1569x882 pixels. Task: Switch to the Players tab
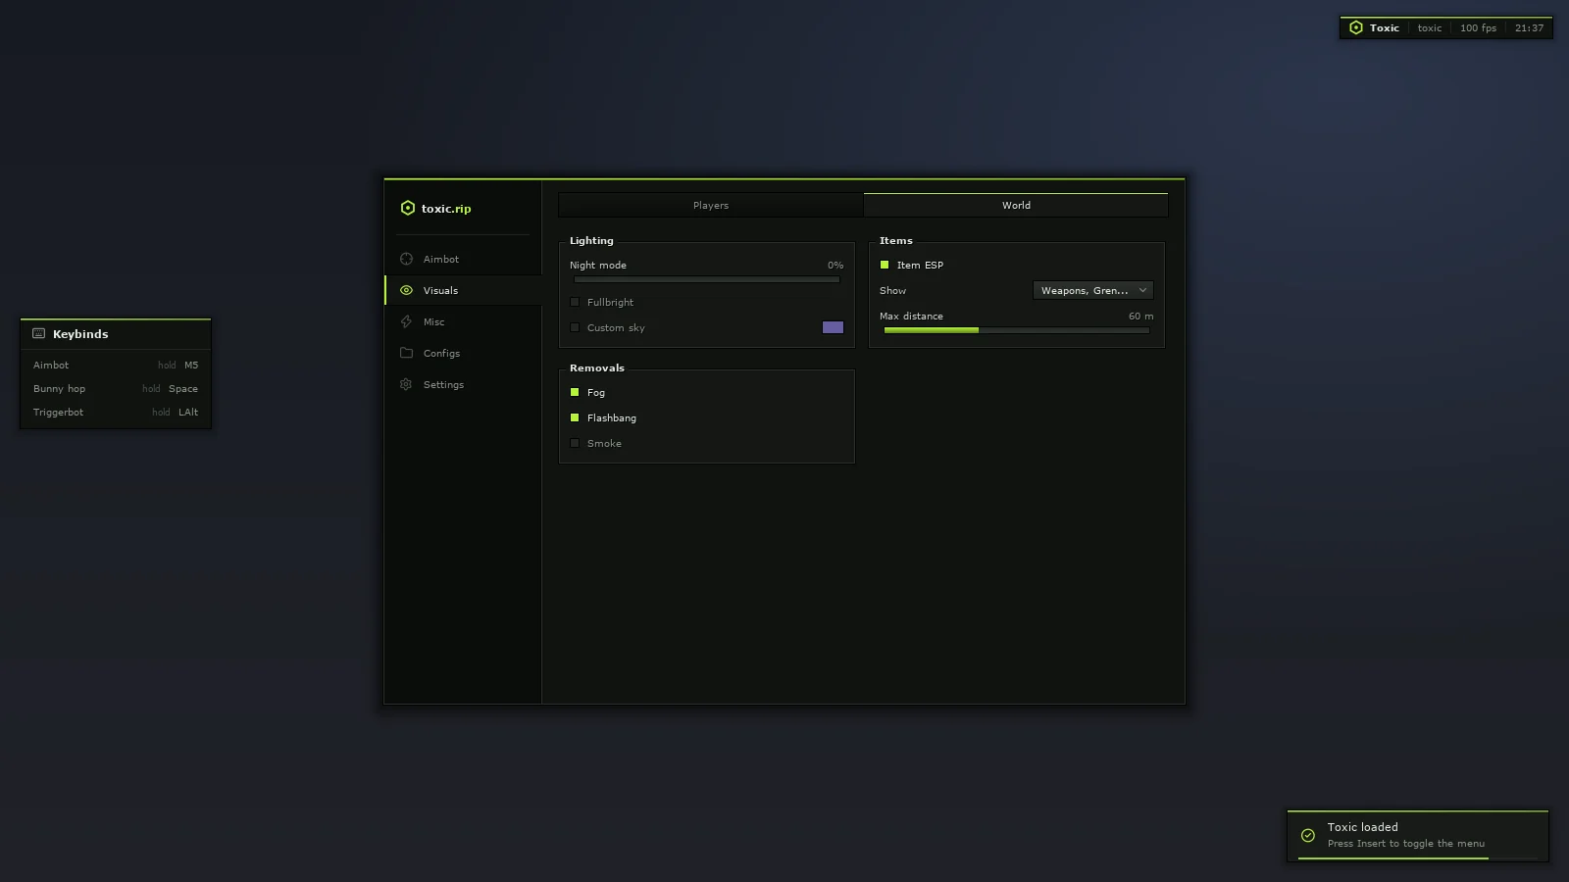(711, 205)
